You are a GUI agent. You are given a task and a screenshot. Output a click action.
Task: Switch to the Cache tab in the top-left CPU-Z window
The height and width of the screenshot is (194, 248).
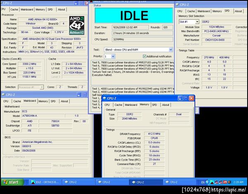click(14, 9)
